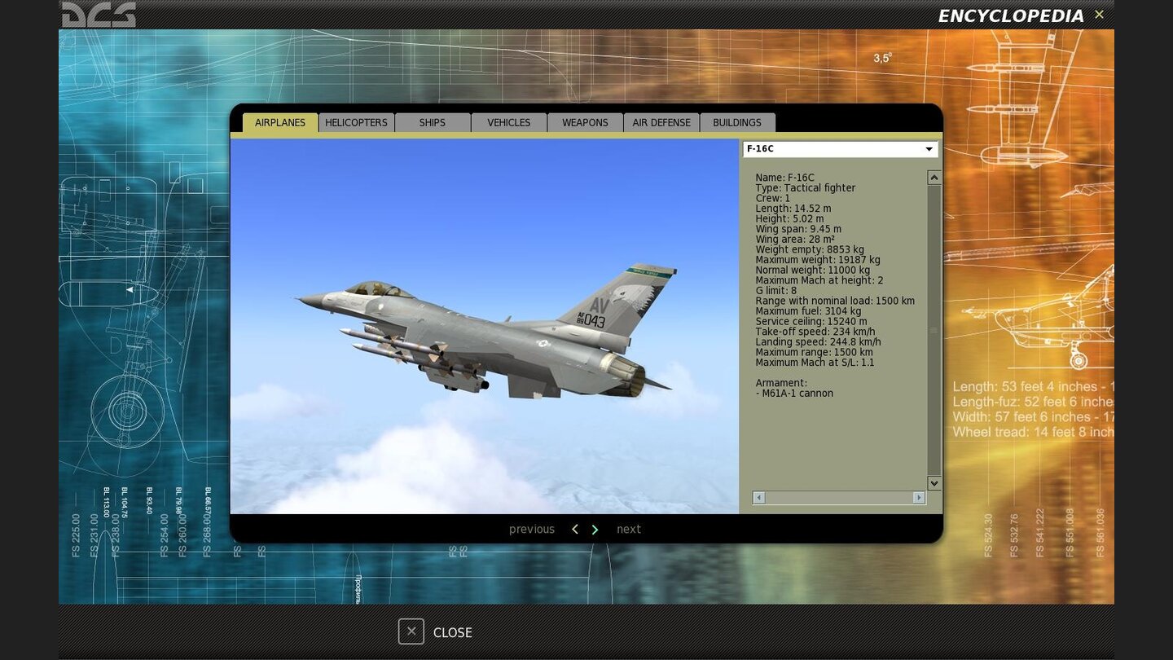
Task: Show the Air Defense tab
Action: 661,122
